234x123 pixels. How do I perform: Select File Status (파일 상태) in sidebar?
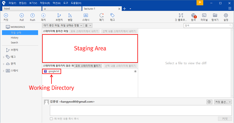(20, 33)
